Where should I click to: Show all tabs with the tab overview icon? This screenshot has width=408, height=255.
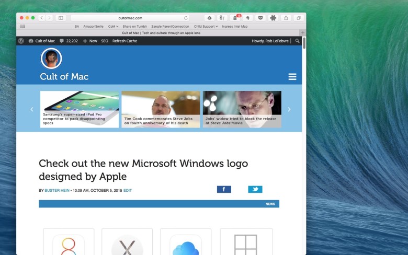(299, 18)
